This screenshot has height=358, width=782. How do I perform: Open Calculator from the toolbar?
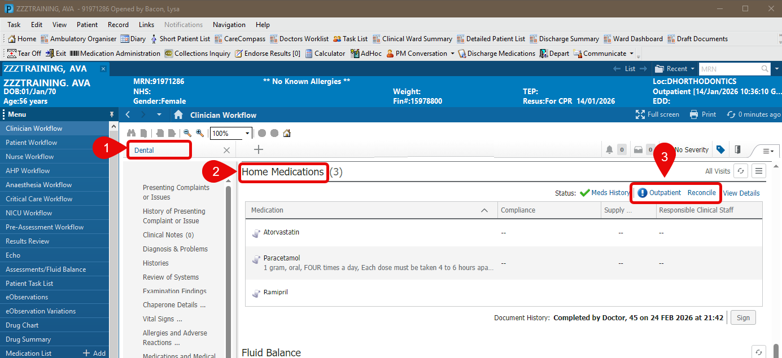pyautogui.click(x=325, y=54)
